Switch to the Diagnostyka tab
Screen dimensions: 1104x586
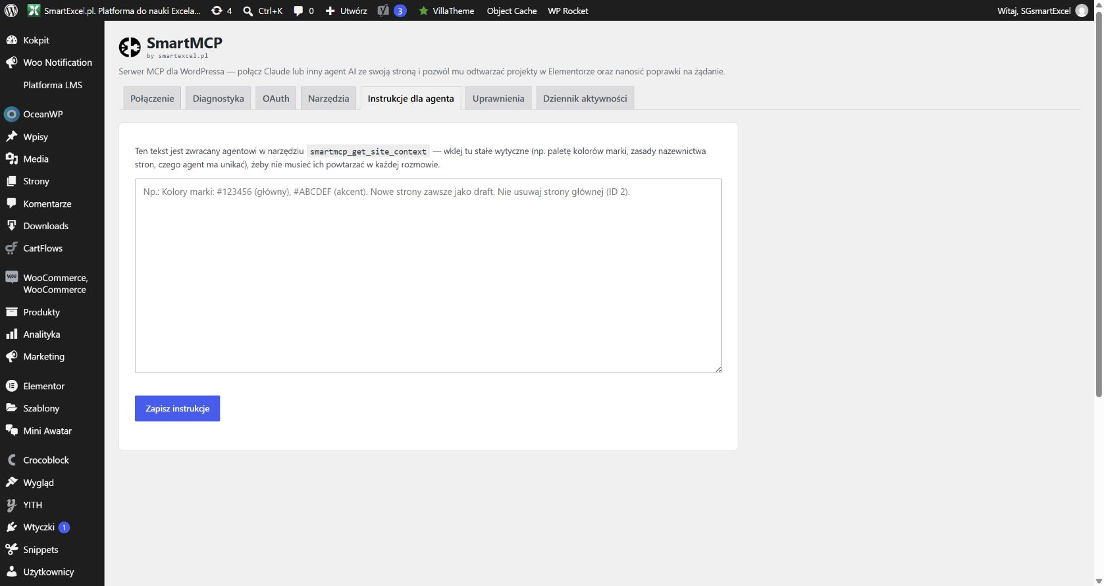[x=218, y=98]
